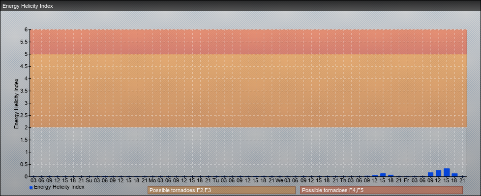Screen dimensions: 481x196
Task: Click the Fr day label on x-axis
Action: pyautogui.click(x=407, y=181)
